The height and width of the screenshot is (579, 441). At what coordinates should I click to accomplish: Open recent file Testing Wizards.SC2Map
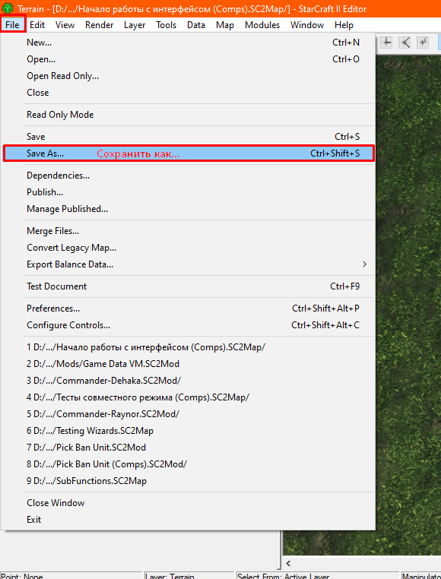pyautogui.click(x=189, y=431)
